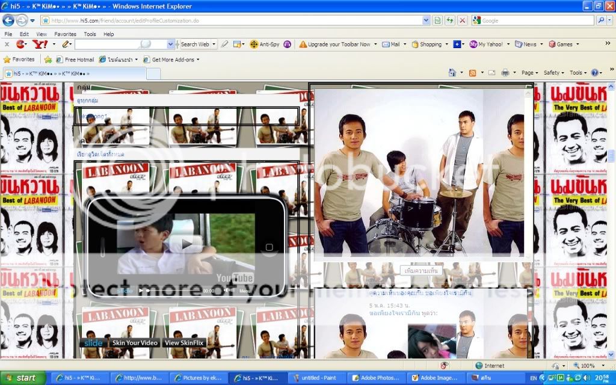Open the Page command bar menu

[x=530, y=73]
